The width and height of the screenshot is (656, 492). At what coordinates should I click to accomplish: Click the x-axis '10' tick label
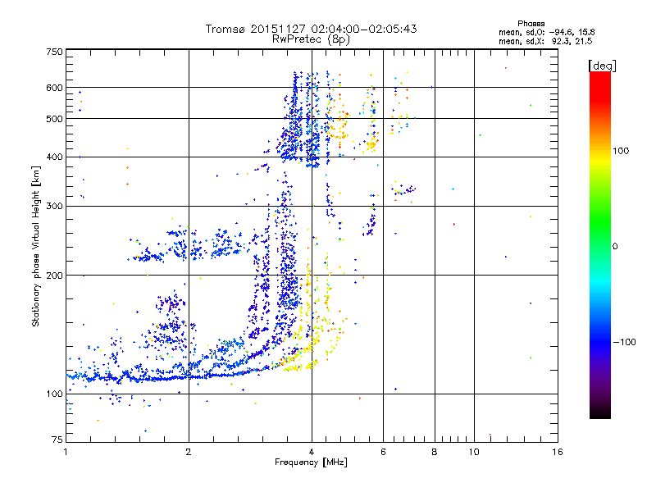tap(474, 452)
